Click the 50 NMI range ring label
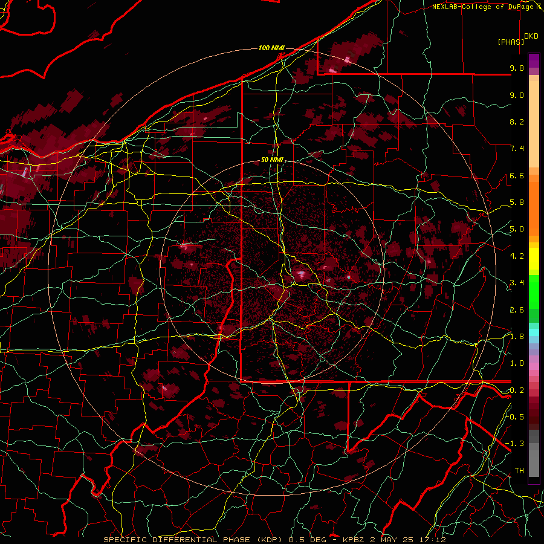544x544 pixels. coord(273,160)
